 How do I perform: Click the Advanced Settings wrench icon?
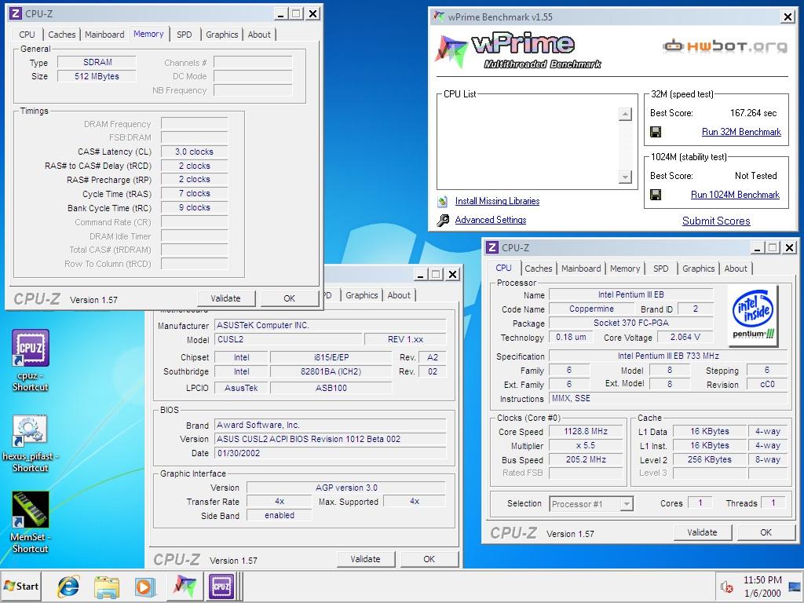pyautogui.click(x=443, y=221)
